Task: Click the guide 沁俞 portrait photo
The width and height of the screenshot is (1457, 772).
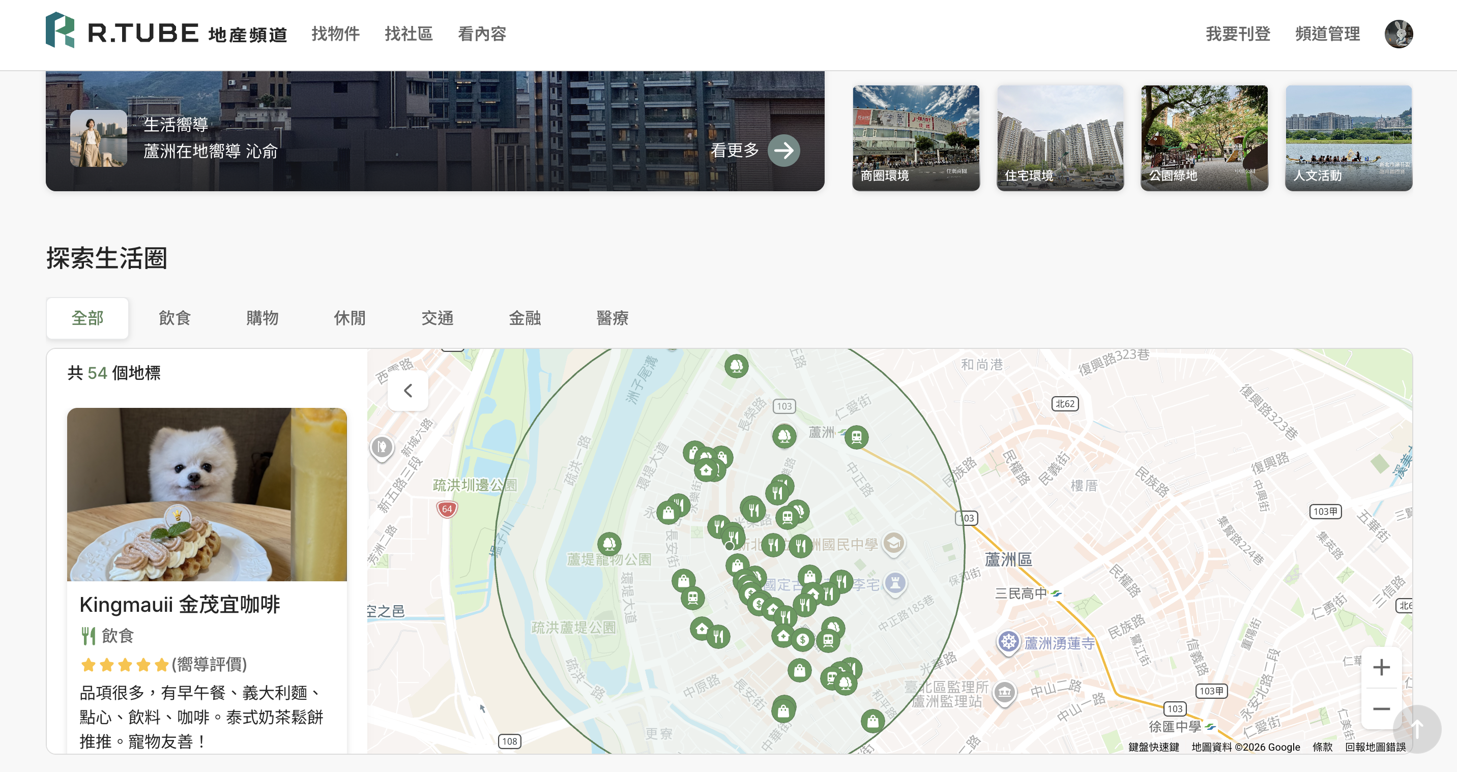Action: [x=98, y=138]
